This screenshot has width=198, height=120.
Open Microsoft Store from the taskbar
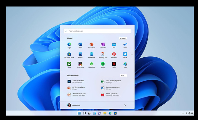coord(115,113)
